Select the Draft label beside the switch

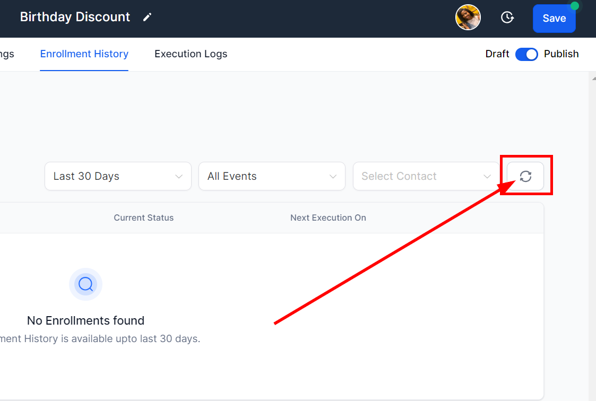(x=497, y=54)
